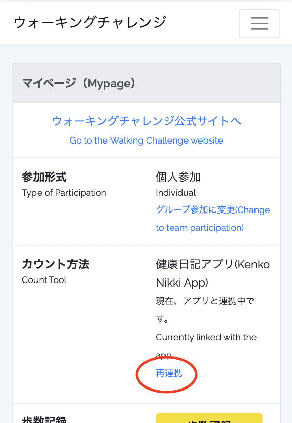This screenshot has width=292, height=423.
Task: Open the ウォーキングチャレンジ公式サイトへ link
Action: coord(147,121)
